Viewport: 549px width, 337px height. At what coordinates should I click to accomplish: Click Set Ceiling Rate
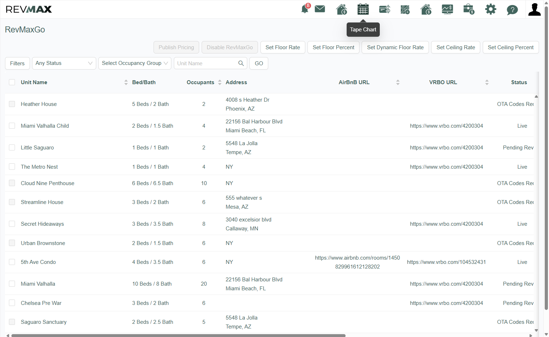[456, 47]
